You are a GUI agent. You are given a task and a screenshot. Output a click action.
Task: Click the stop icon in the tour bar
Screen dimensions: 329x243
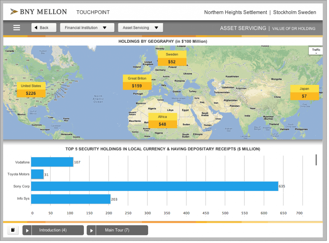pos(13,230)
